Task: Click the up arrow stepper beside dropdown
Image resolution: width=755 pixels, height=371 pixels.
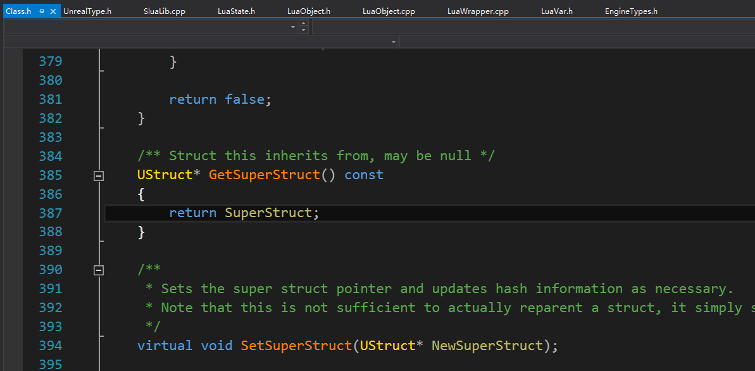Action: [303, 23]
